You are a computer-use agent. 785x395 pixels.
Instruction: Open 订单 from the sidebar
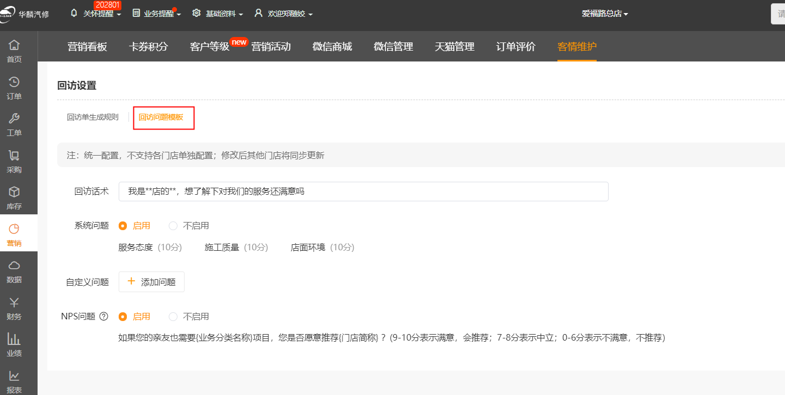(x=14, y=88)
